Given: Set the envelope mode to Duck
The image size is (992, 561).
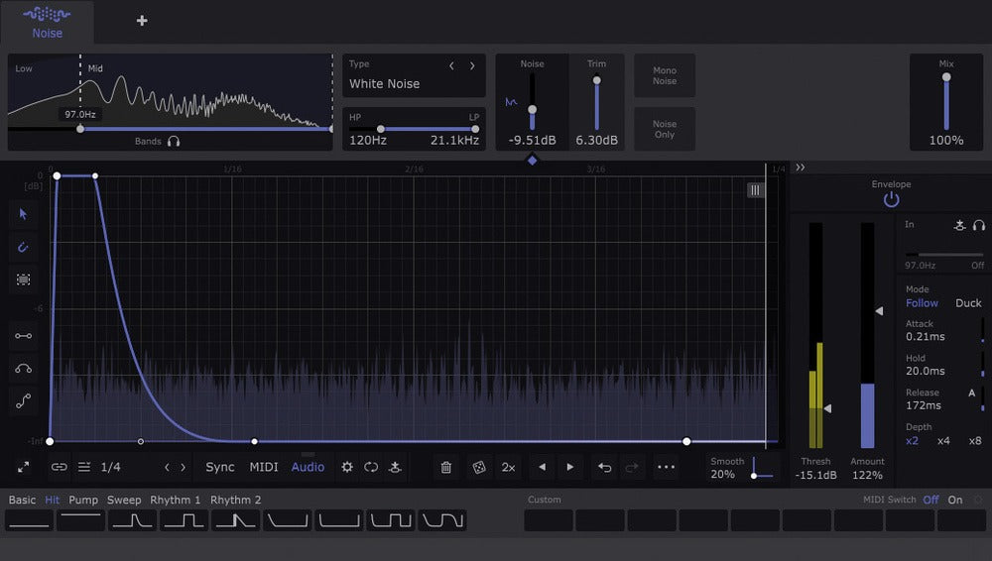Looking at the screenshot, I should coord(968,303).
